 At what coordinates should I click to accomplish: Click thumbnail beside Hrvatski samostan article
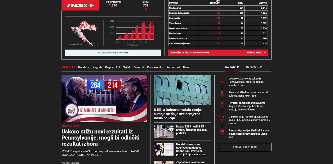point(164,149)
